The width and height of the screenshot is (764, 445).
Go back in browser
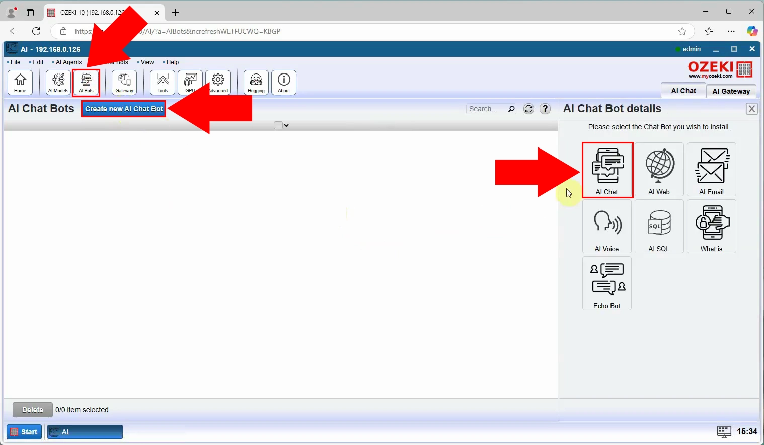click(x=14, y=31)
